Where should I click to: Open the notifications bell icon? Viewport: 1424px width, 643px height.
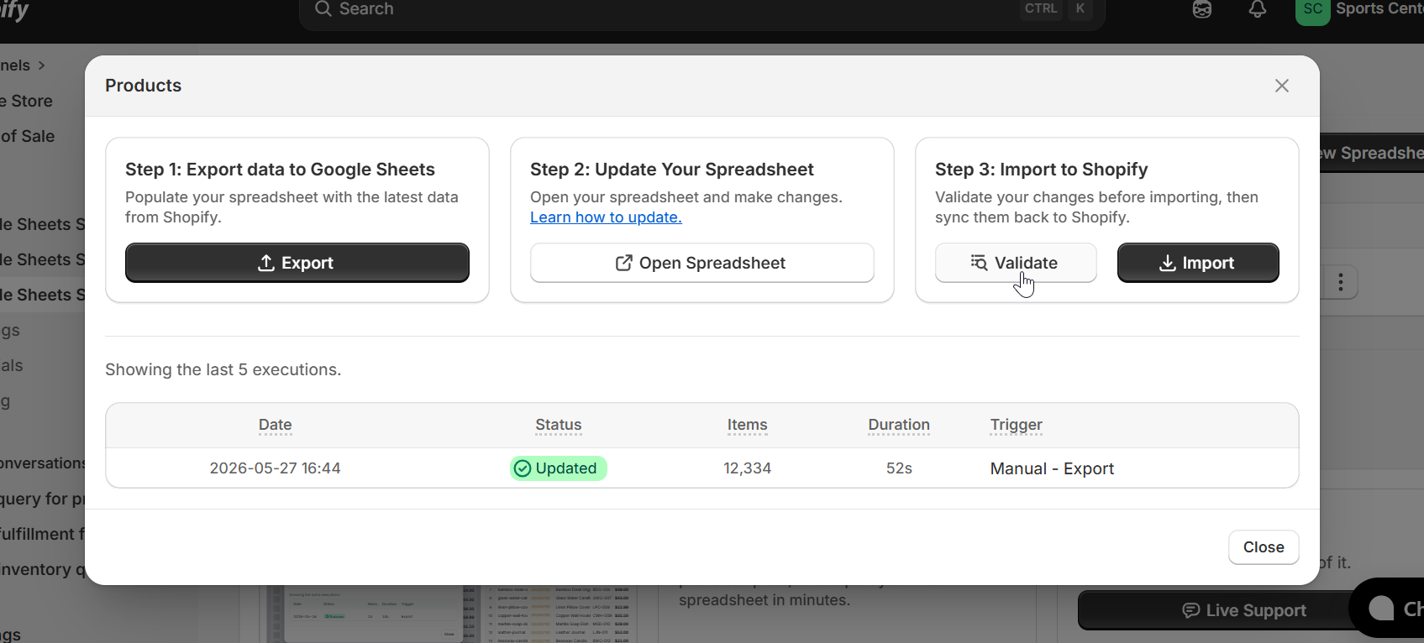[x=1258, y=9]
